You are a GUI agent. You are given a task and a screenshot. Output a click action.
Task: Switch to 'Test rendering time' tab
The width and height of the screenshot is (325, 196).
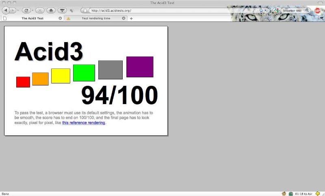point(96,18)
